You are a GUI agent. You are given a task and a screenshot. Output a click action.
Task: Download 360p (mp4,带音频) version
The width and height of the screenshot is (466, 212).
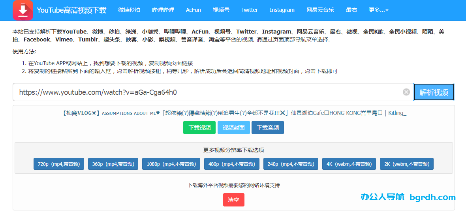click(113, 164)
